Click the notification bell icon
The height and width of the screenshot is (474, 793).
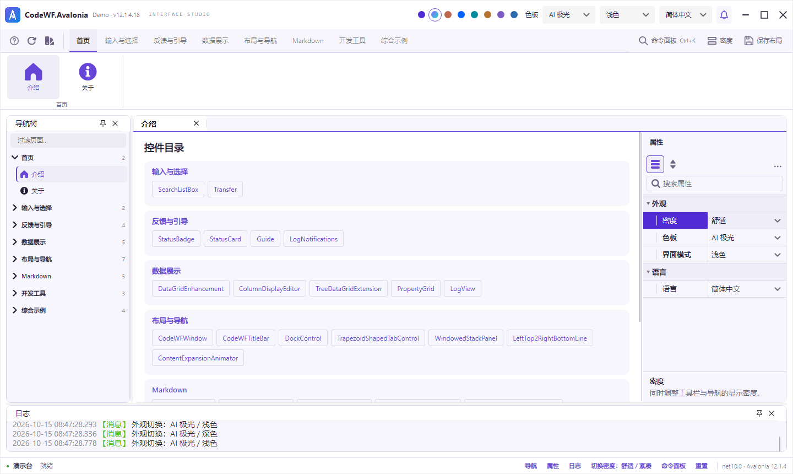click(724, 15)
